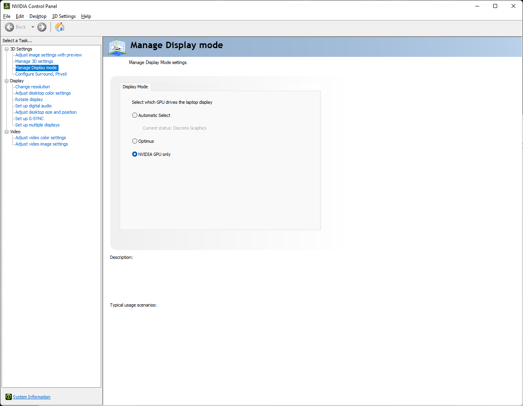The image size is (523, 406).
Task: Close the NVIDIA Control Panel window
Action: 513,6
